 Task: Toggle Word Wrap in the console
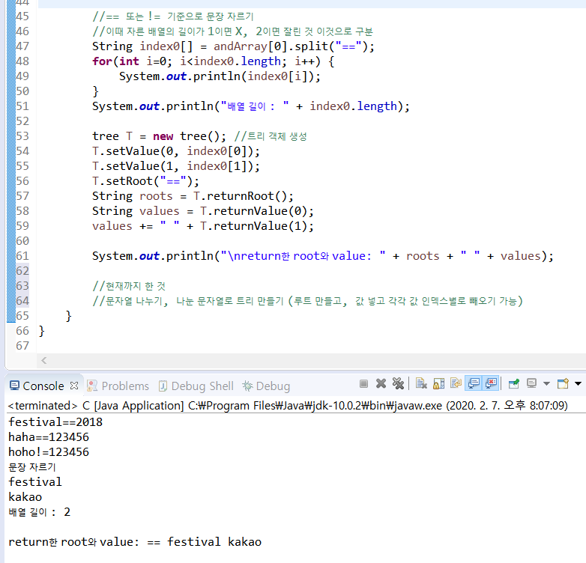coord(456,384)
